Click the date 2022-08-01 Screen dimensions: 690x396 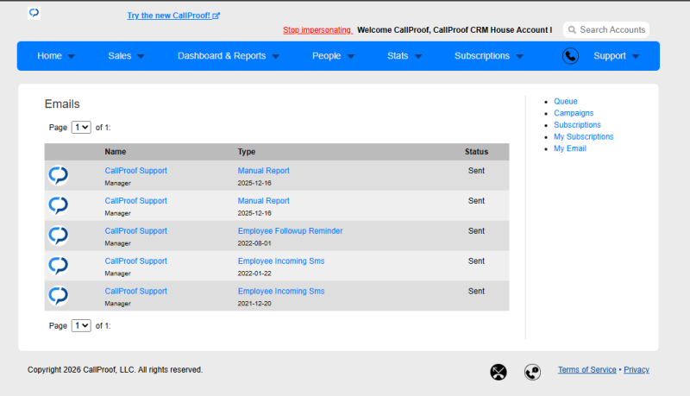254,243
